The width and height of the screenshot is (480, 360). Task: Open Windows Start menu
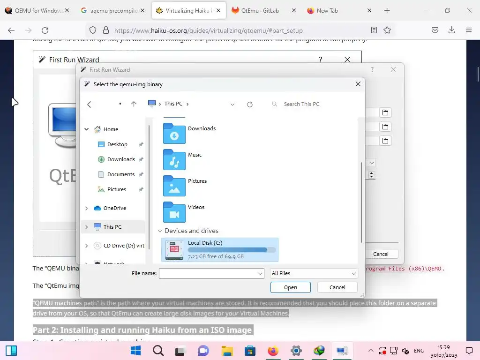pyautogui.click(x=135, y=351)
